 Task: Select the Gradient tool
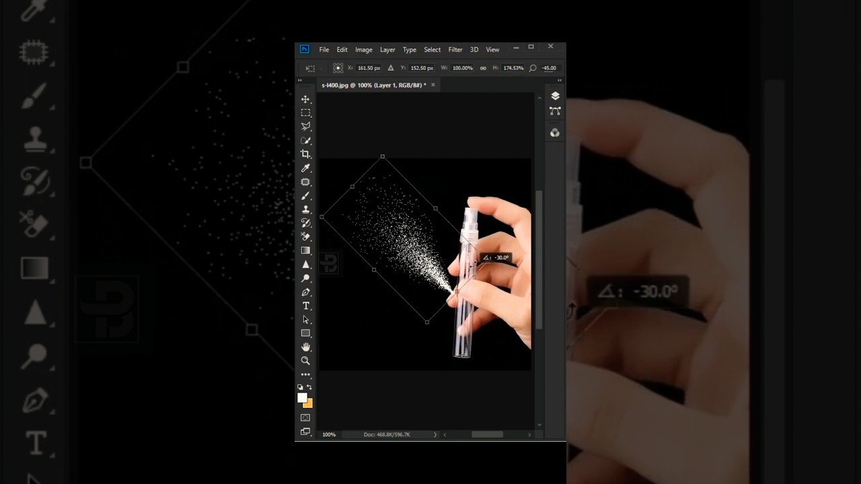[x=305, y=251]
